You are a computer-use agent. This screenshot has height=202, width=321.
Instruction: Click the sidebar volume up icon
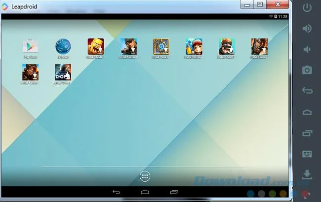tap(307, 29)
